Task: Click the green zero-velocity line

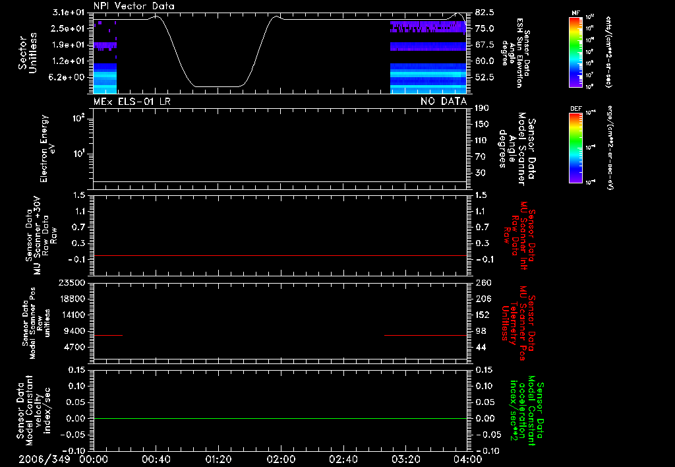Action: click(x=280, y=418)
